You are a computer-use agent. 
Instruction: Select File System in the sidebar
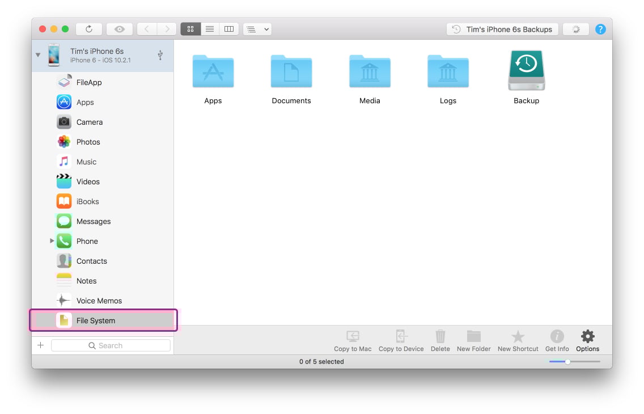[103, 320]
